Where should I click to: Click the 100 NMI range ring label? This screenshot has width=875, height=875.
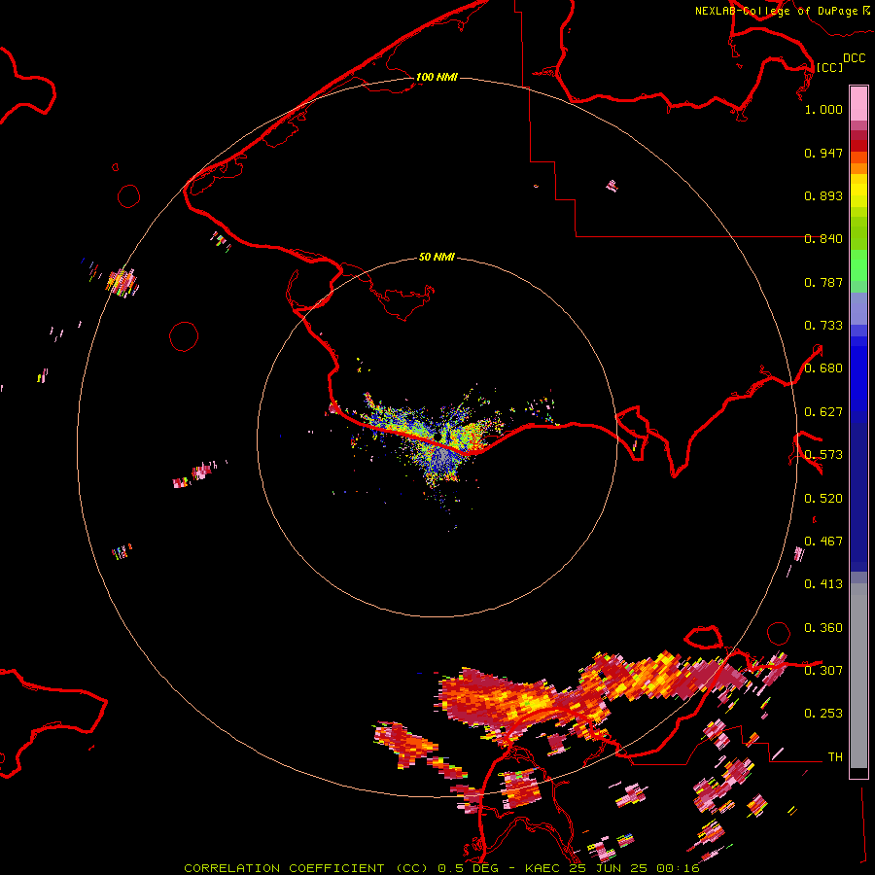pyautogui.click(x=437, y=77)
